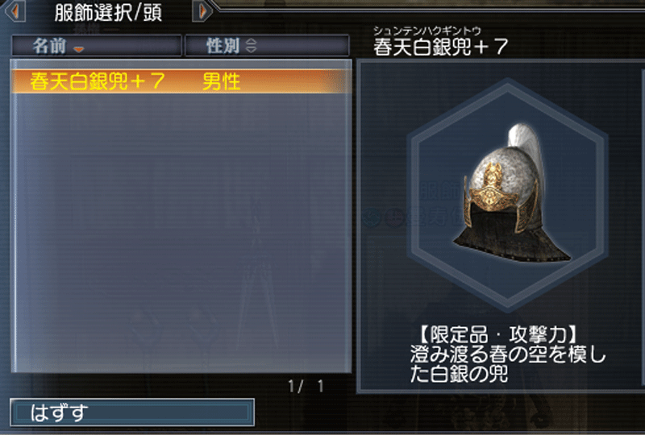This screenshot has width=645, height=435.
Task: Click the empty area of equipment list
Action: (x=181, y=232)
